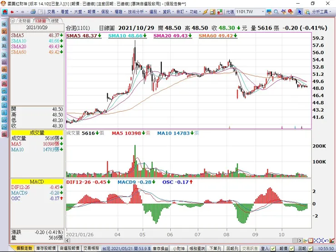Go forward with the gray right arrow

[23, 12]
